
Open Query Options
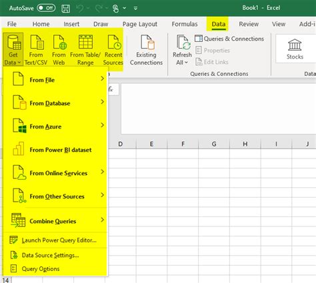[55, 269]
